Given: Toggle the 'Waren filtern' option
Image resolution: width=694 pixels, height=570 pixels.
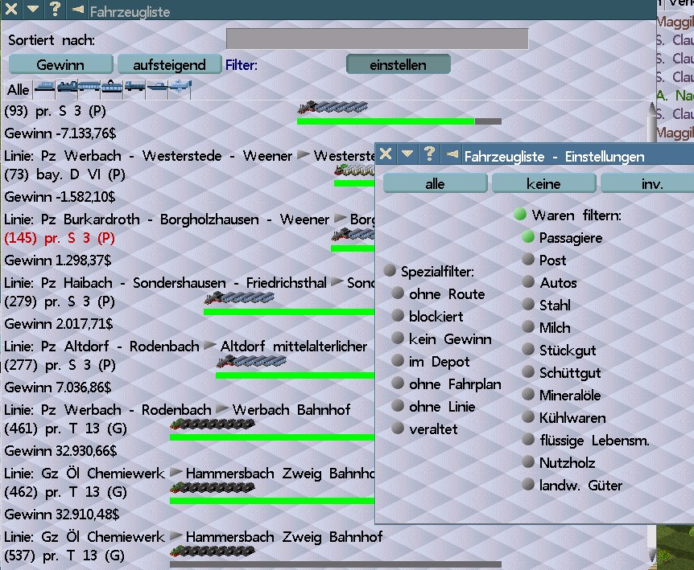Looking at the screenshot, I should pos(520,215).
